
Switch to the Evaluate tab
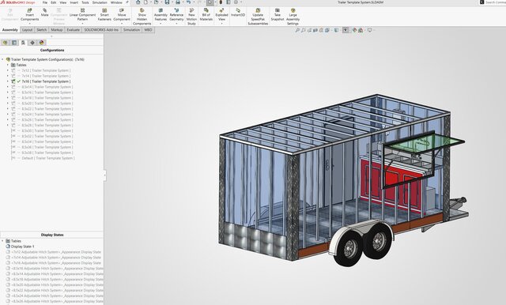74,30
